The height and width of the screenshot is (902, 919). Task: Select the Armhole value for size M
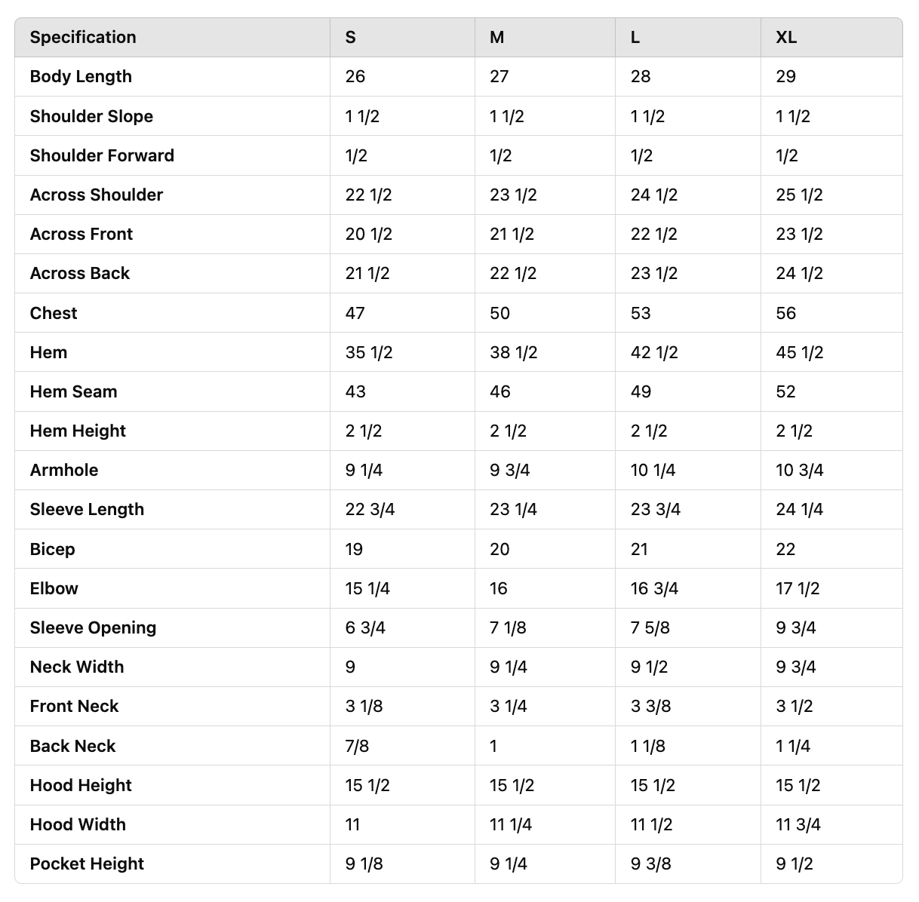tap(509, 470)
